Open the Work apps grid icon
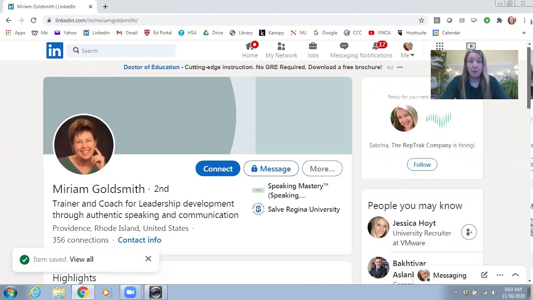The width and height of the screenshot is (533, 300). click(x=440, y=46)
